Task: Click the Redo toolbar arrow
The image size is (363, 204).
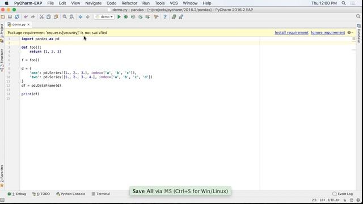Action: [33, 17]
